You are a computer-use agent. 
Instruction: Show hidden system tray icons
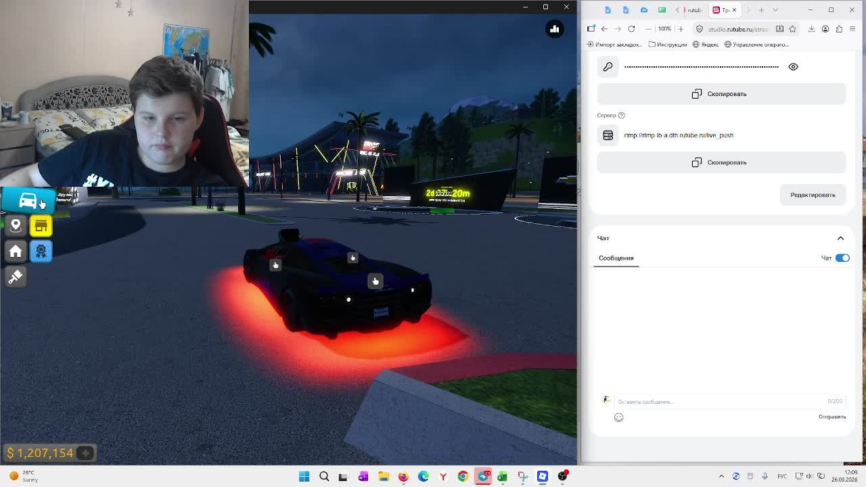(x=721, y=476)
